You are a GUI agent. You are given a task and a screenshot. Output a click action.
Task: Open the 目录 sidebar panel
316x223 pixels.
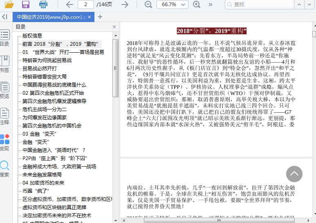(x=4, y=38)
